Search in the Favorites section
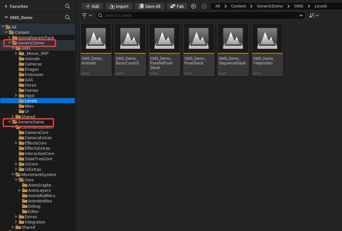Image resolution: width=342 pixels, height=231 pixels. pyautogui.click(x=68, y=6)
